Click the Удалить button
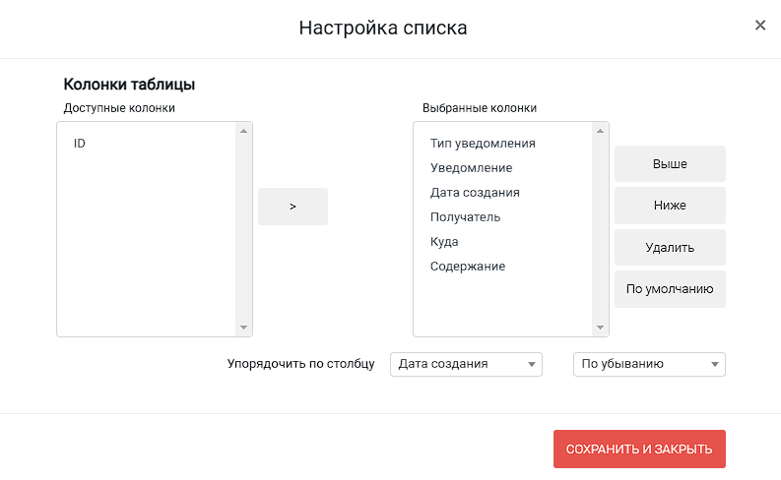The image size is (781, 480). (670, 247)
